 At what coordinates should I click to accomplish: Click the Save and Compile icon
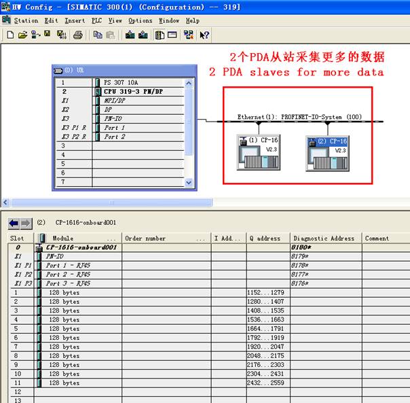click(x=62, y=35)
